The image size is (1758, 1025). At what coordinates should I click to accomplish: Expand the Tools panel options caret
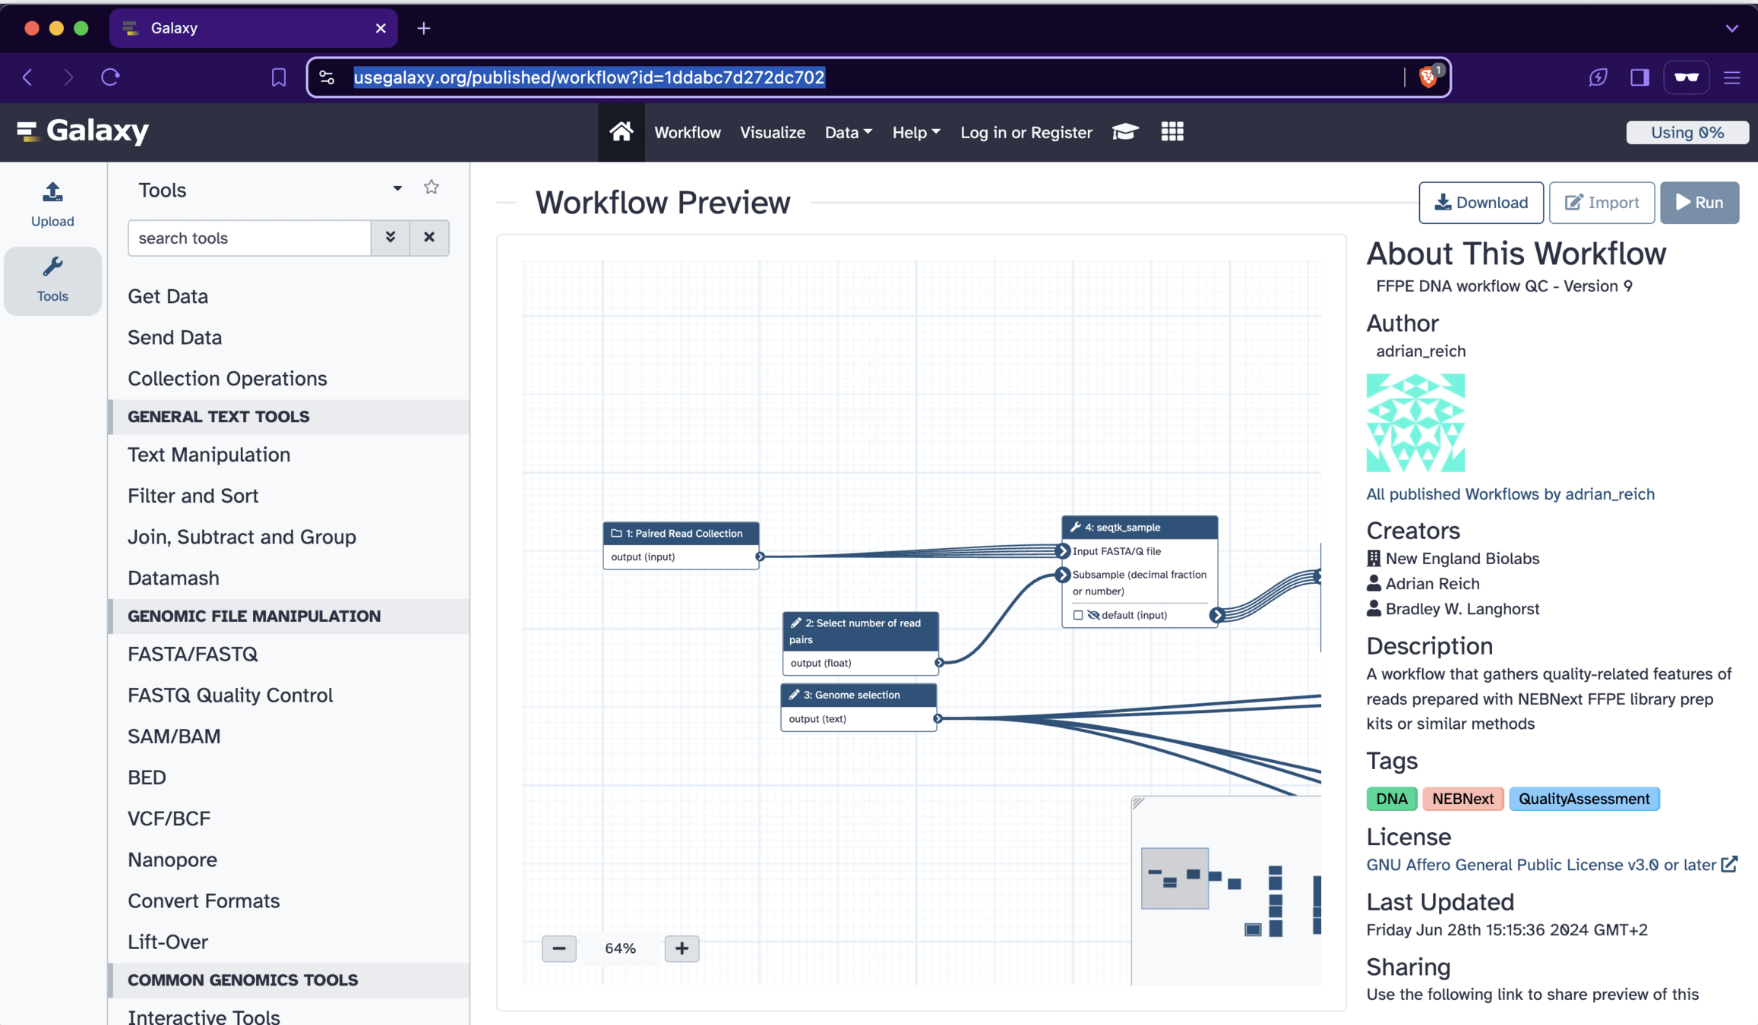pos(397,188)
